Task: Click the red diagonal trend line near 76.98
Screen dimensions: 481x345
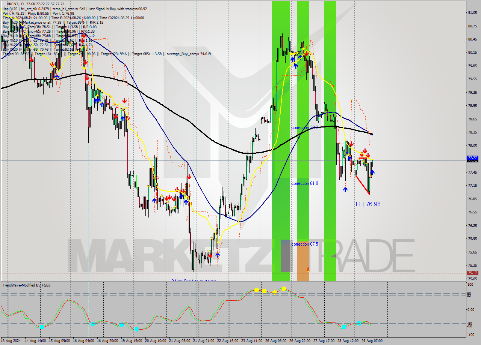Action: [363, 184]
